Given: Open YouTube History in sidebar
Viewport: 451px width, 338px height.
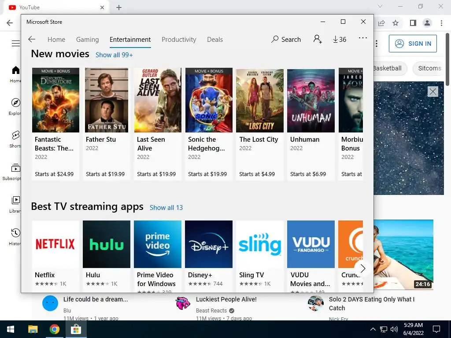Looking at the screenshot, I should coord(15,237).
